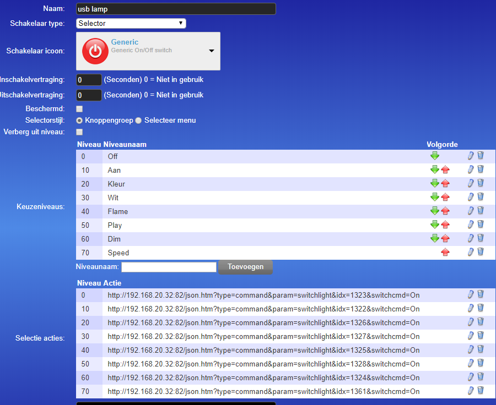The width and height of the screenshot is (496, 405).
Task: Expand the Schakelaar icoon Generic dropdown
Action: 211,51
